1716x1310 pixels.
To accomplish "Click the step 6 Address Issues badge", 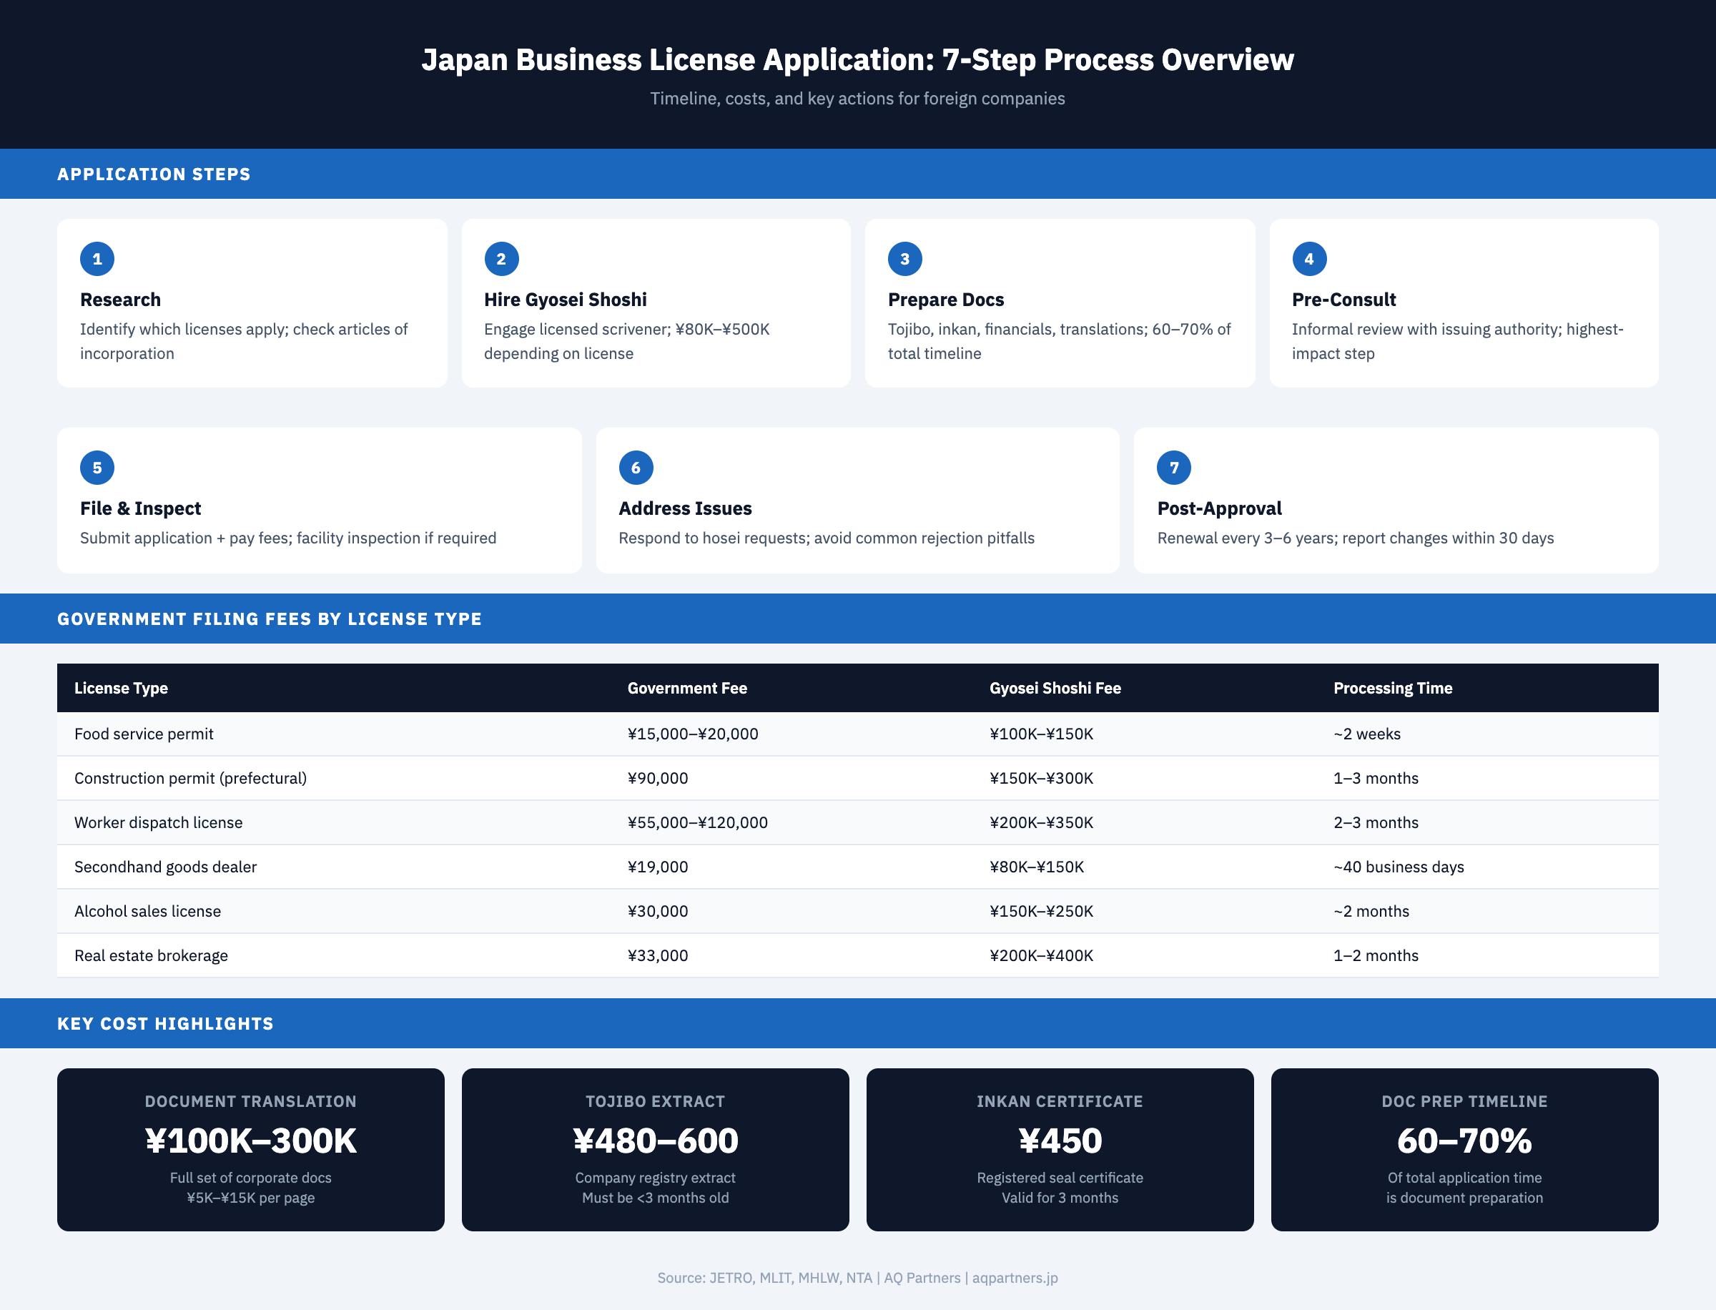I will click(636, 467).
